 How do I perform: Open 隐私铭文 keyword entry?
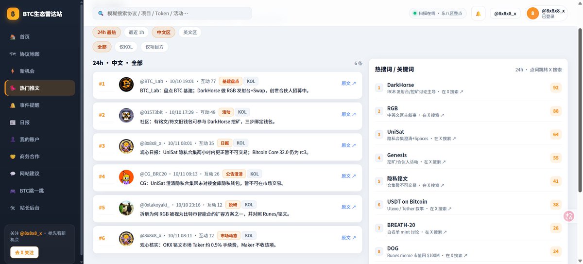click(x=468, y=181)
